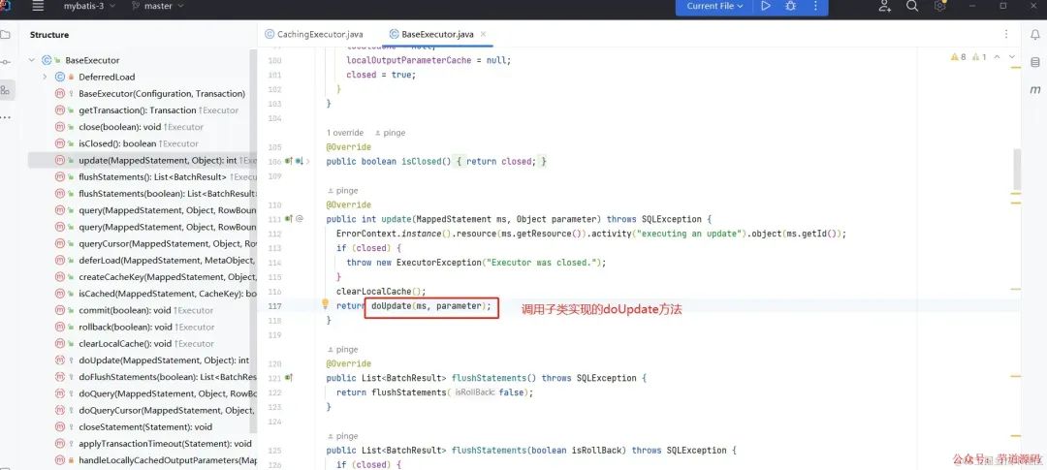Open the Commit tool window
The height and width of the screenshot is (470, 1047).
[6, 62]
